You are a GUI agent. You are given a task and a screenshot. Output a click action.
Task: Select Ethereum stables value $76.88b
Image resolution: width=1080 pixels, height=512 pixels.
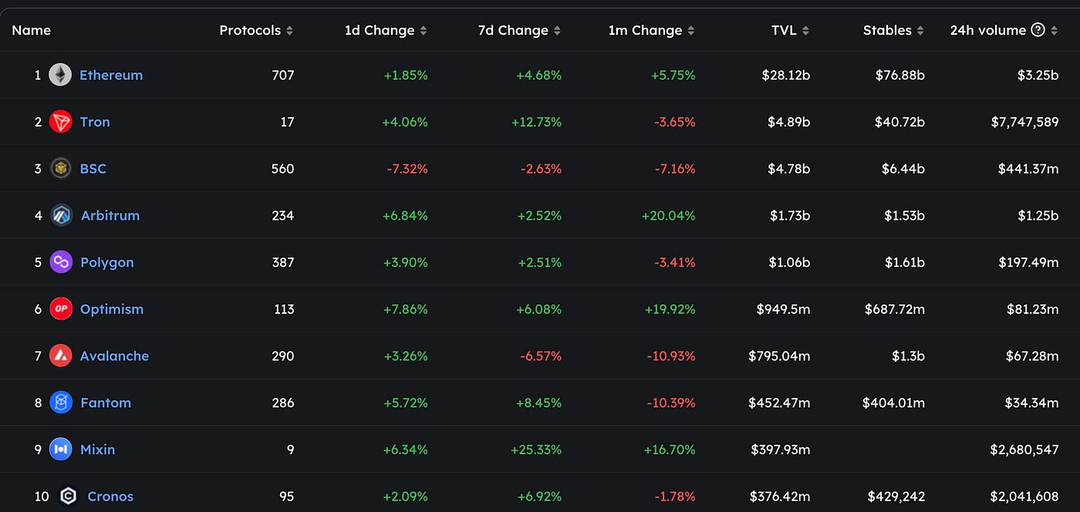[x=900, y=75]
